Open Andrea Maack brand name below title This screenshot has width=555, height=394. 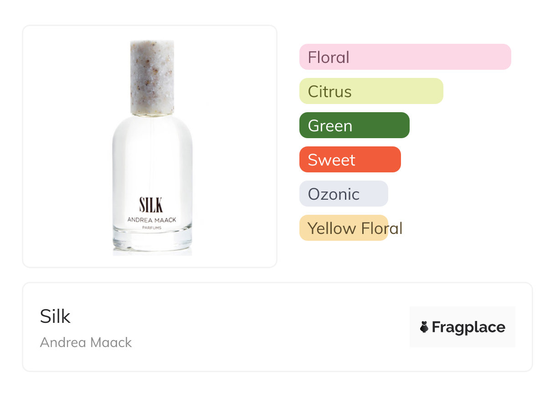pyautogui.click(x=86, y=342)
